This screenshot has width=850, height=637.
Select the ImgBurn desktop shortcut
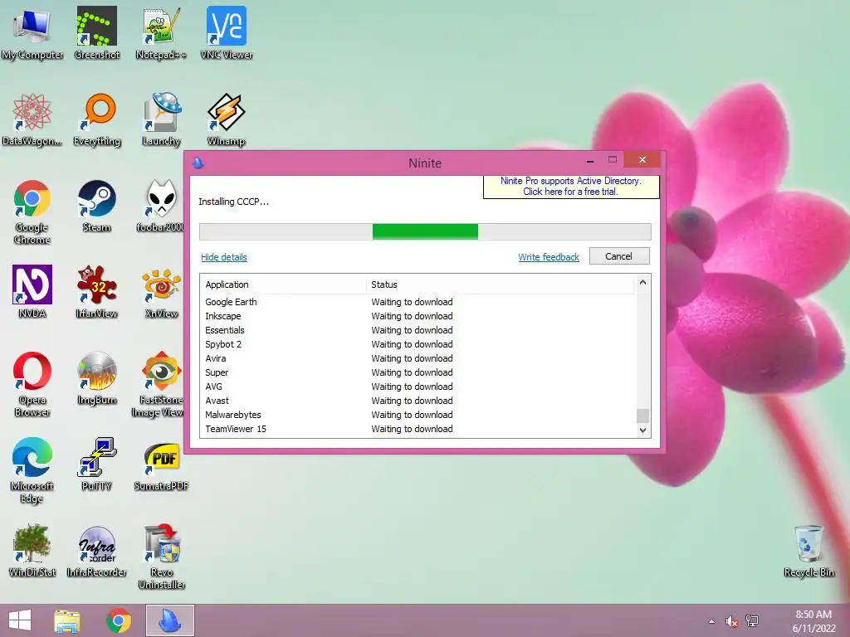click(x=96, y=378)
